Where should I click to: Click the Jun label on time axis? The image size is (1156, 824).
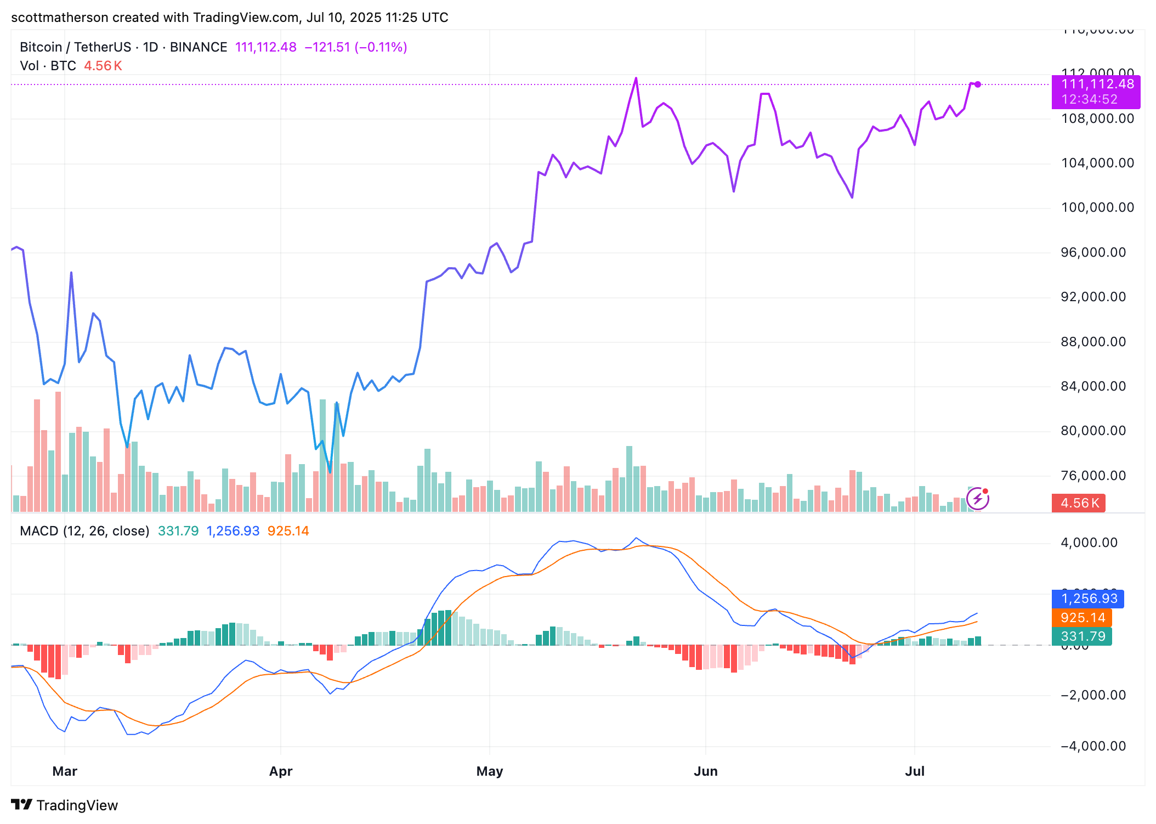click(x=706, y=771)
